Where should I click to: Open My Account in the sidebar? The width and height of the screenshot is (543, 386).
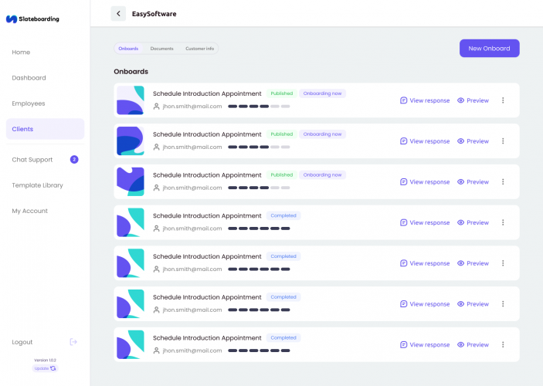(30, 211)
